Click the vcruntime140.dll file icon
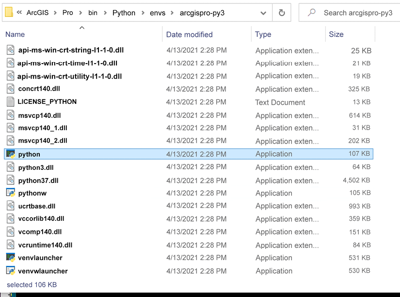The width and height of the screenshot is (400, 297). pos(11,245)
